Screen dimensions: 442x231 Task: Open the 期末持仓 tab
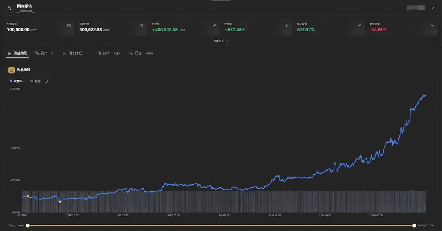(x=75, y=53)
